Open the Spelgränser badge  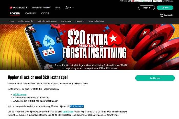tap(147, 1)
